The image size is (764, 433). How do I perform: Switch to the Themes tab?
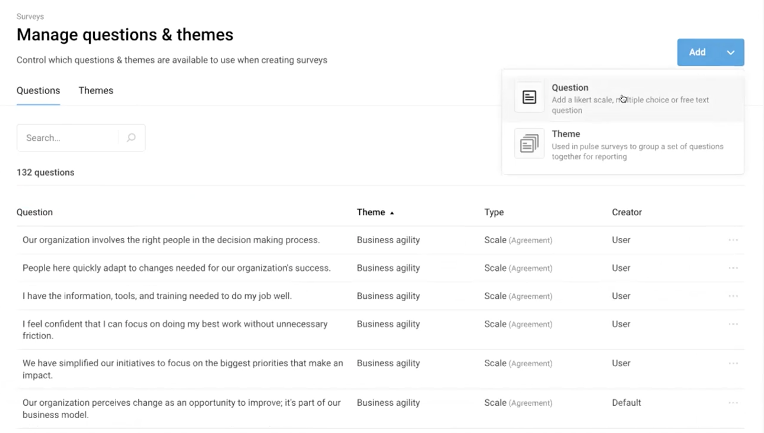pos(96,90)
